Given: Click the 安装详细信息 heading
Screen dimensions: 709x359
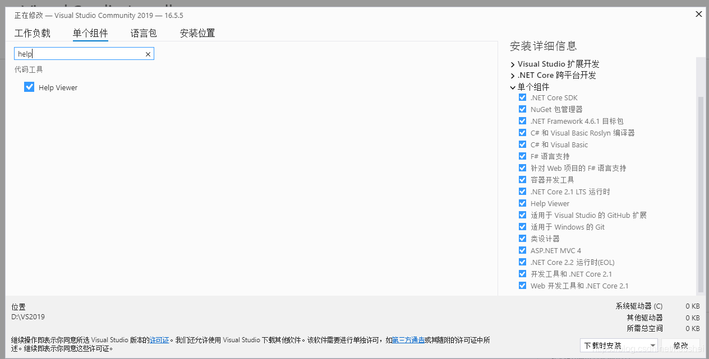Looking at the screenshot, I should [x=544, y=46].
